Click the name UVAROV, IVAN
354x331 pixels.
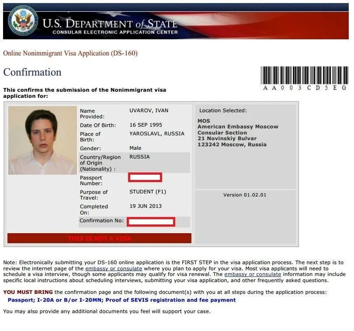pos(149,110)
